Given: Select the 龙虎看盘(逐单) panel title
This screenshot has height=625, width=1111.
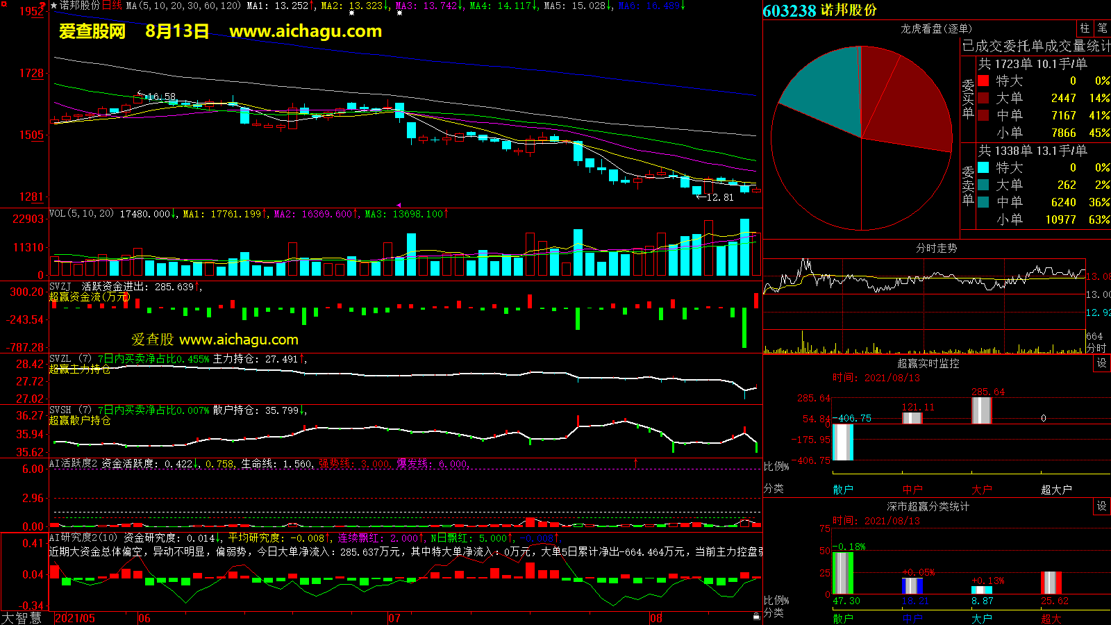Looking at the screenshot, I should pos(936,28).
